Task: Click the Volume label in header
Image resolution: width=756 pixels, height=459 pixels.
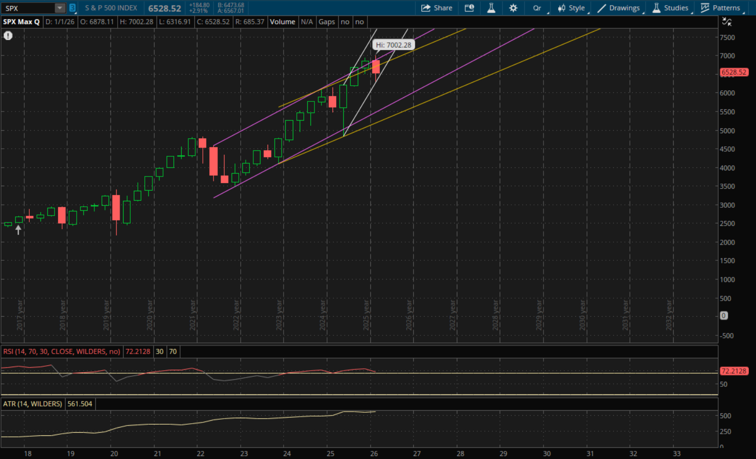Action: coord(282,22)
